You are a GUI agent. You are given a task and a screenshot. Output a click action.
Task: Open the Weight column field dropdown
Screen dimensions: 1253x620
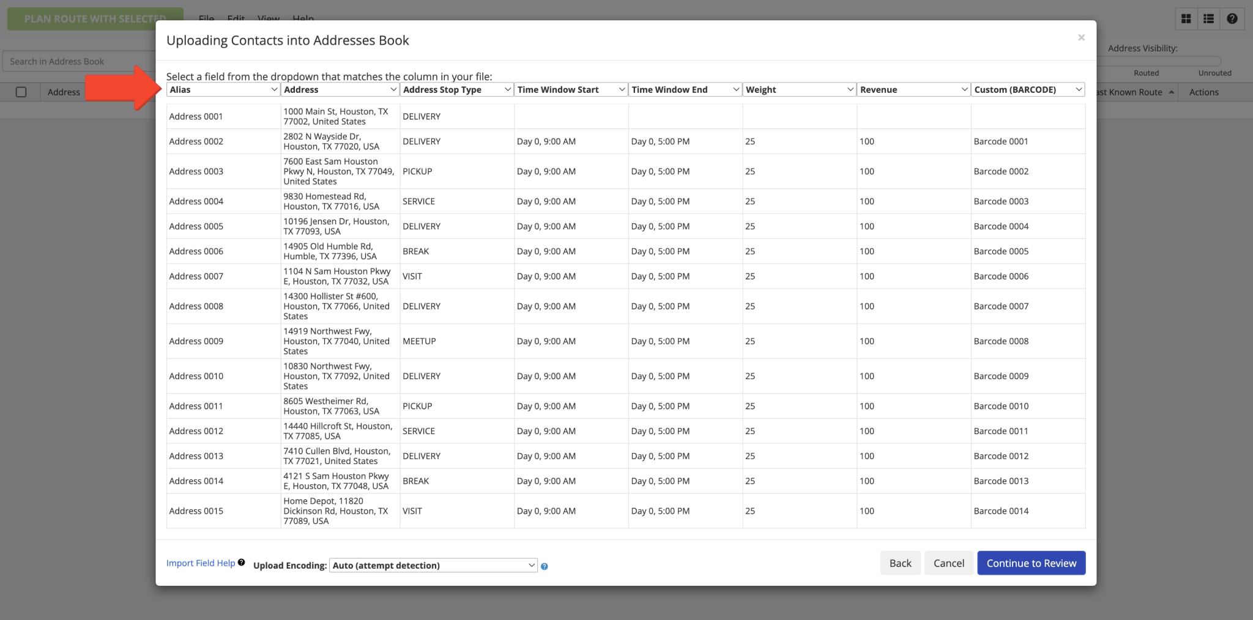pyautogui.click(x=799, y=89)
